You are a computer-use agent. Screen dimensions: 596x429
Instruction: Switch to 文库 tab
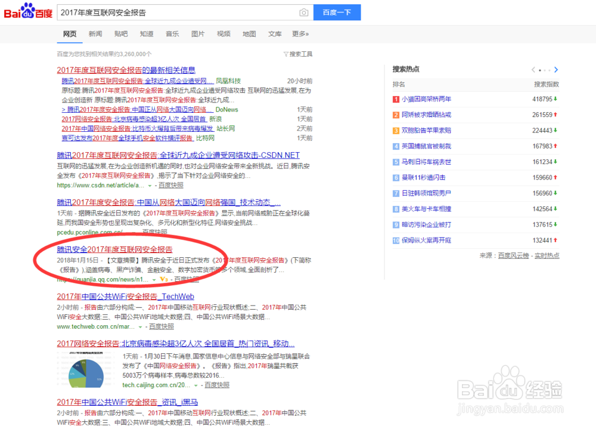pyautogui.click(x=275, y=34)
